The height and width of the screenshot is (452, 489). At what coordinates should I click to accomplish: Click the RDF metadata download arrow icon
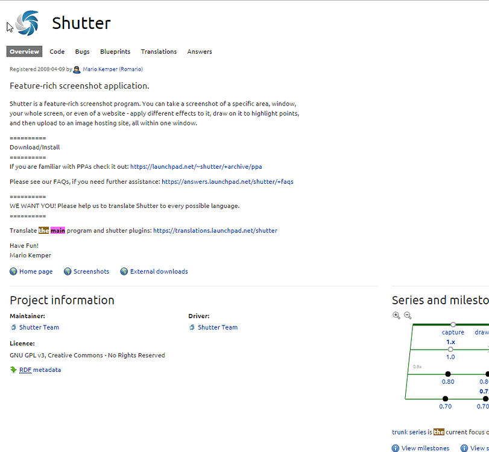(13, 370)
